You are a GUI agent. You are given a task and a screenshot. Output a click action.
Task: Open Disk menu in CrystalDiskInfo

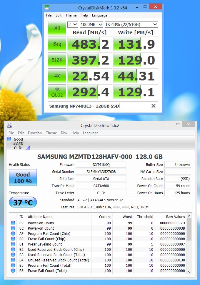pyautogui.click(x=64, y=133)
